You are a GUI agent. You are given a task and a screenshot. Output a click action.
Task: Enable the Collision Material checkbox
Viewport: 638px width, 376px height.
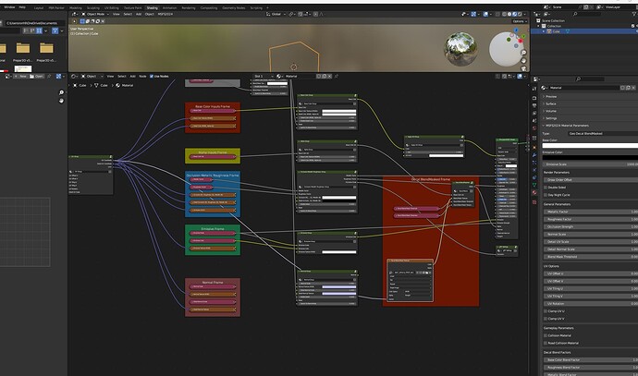(546, 335)
